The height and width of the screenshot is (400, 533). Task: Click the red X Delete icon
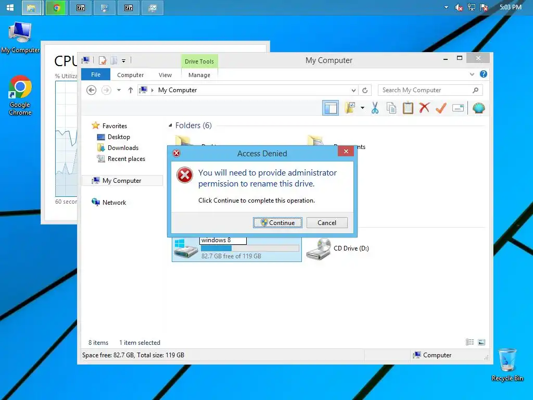[x=424, y=108]
